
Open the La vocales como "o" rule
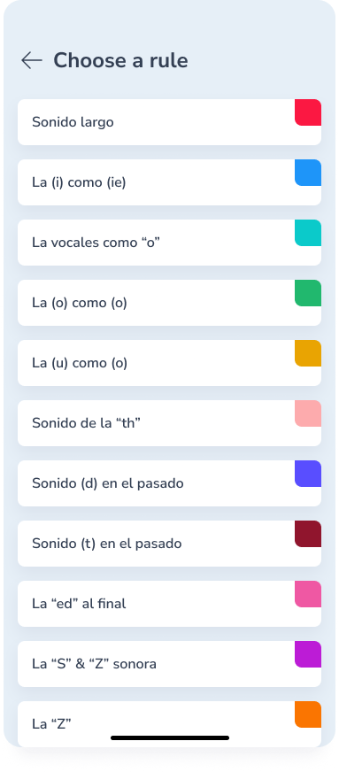[x=169, y=243]
